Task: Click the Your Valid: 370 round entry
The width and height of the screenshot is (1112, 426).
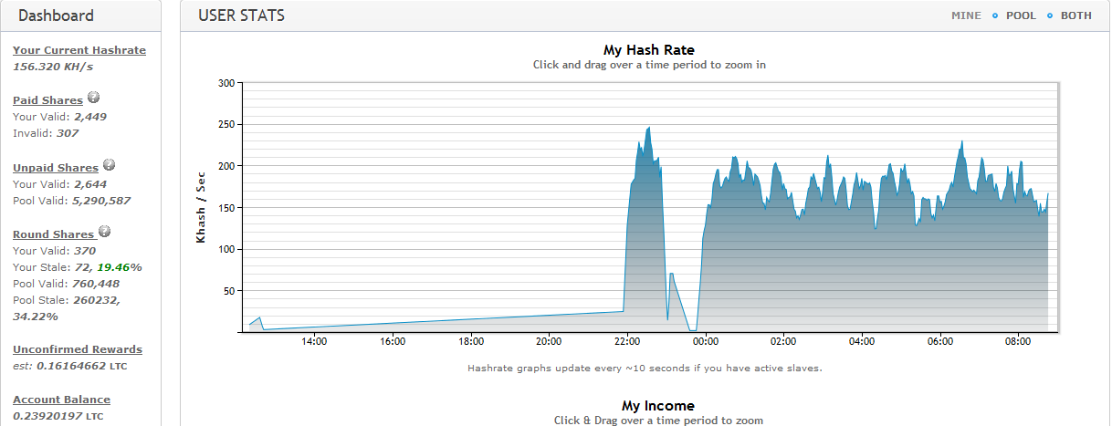Action: 54,251
